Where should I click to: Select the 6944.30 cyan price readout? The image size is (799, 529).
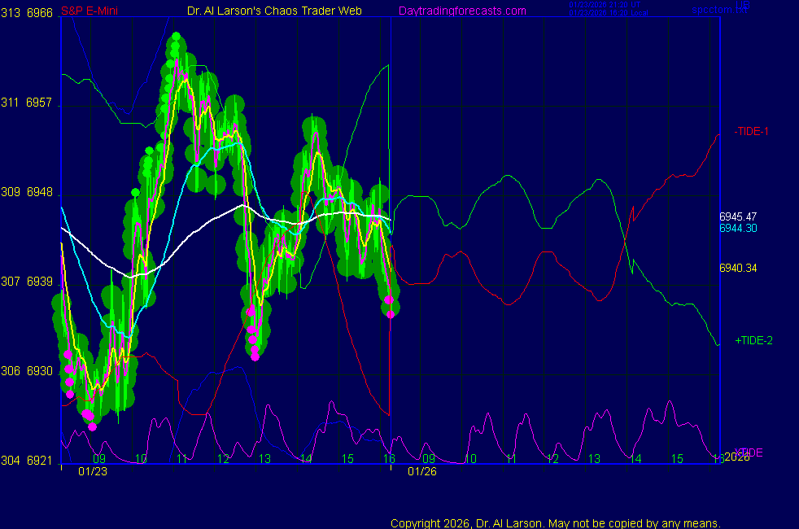[738, 229]
